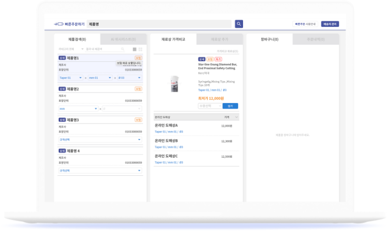The height and width of the screenshot is (231, 387).
Task: Switch to 재료상 추가 tab
Action: pos(220,39)
